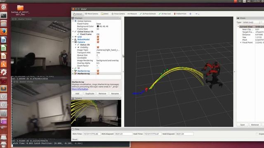
Task: Expand the Focal Point row in Views
Action: (240, 42)
